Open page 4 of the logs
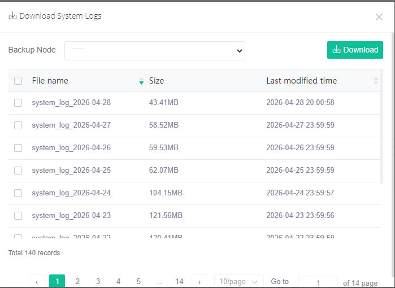This screenshot has width=395, height=288. click(x=118, y=281)
